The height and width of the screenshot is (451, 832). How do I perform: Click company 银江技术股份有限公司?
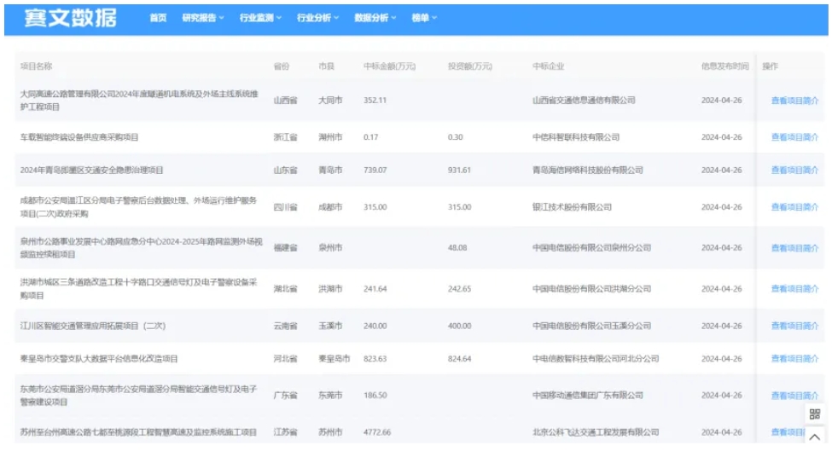pyautogui.click(x=572, y=207)
